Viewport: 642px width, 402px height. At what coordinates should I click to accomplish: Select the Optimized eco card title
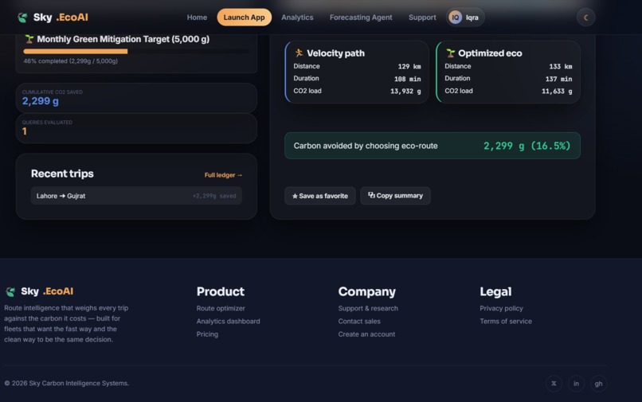[490, 53]
